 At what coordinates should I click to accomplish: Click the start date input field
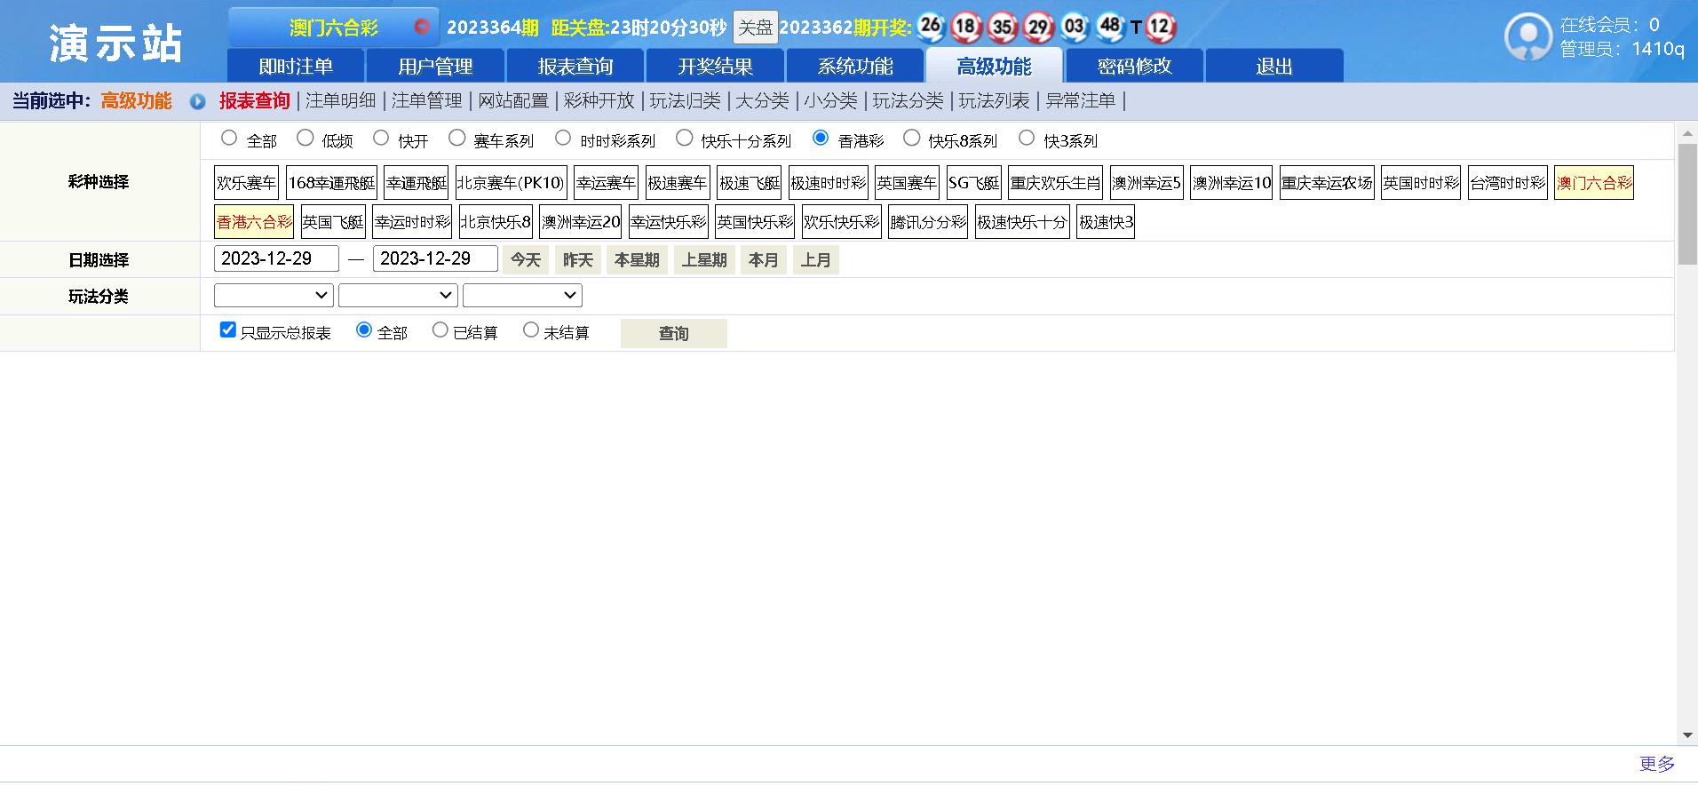pos(276,258)
